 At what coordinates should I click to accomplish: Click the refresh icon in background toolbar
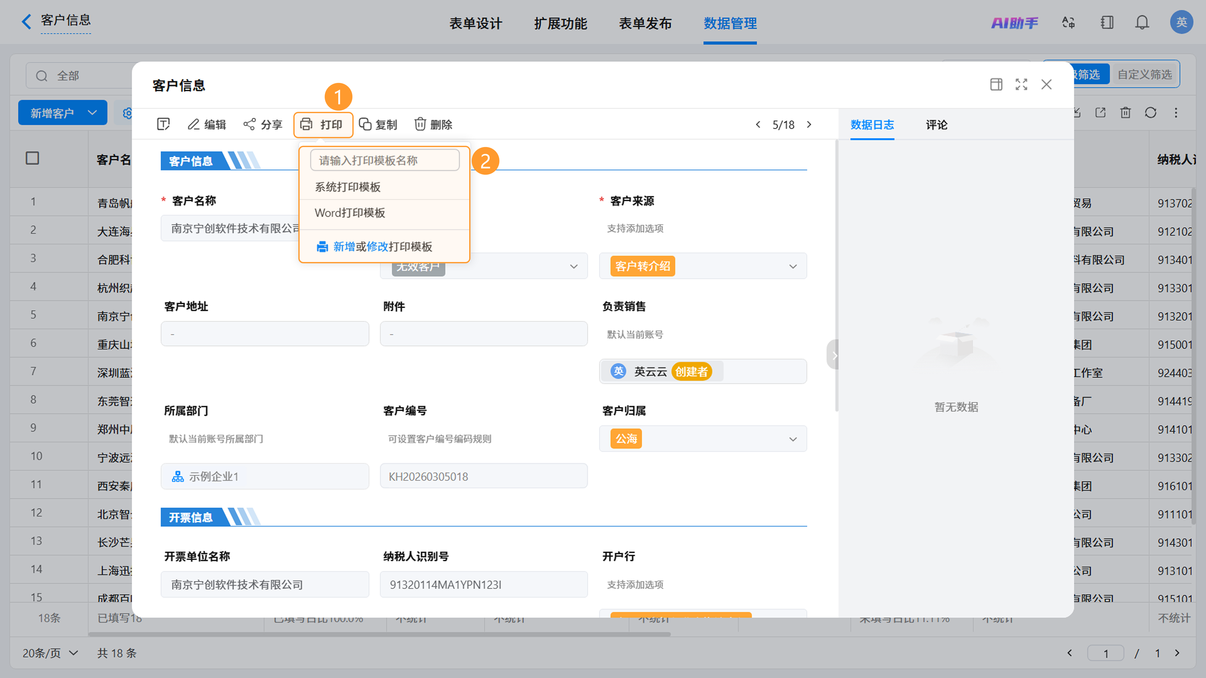(x=1151, y=112)
